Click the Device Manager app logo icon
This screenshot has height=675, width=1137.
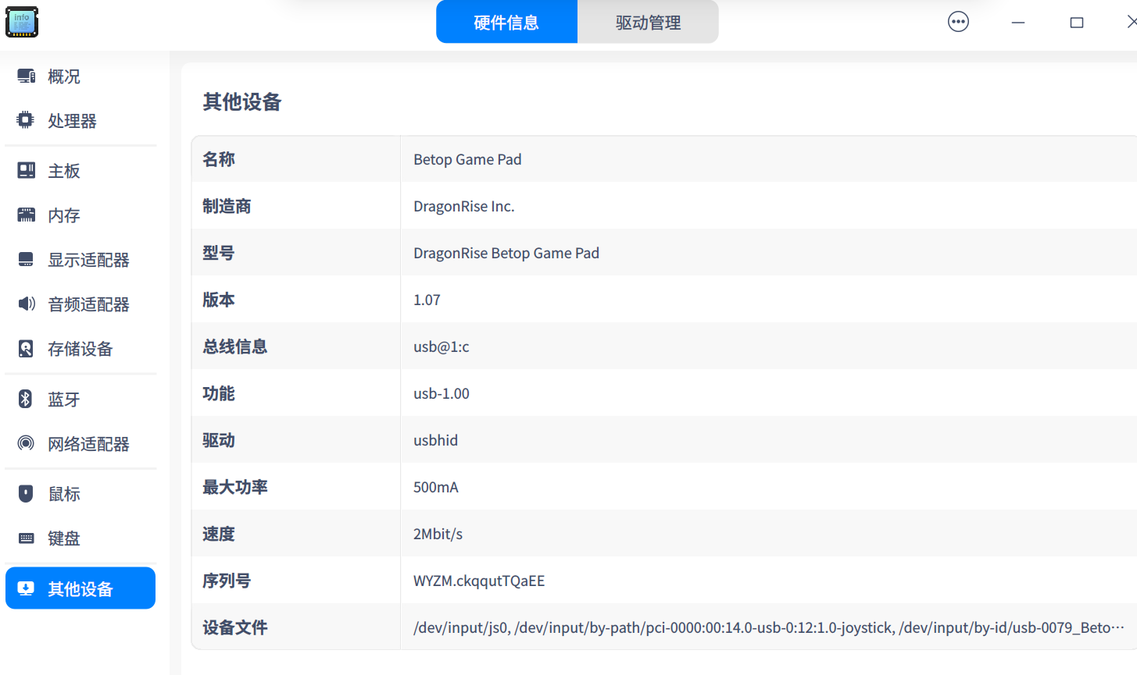(22, 22)
